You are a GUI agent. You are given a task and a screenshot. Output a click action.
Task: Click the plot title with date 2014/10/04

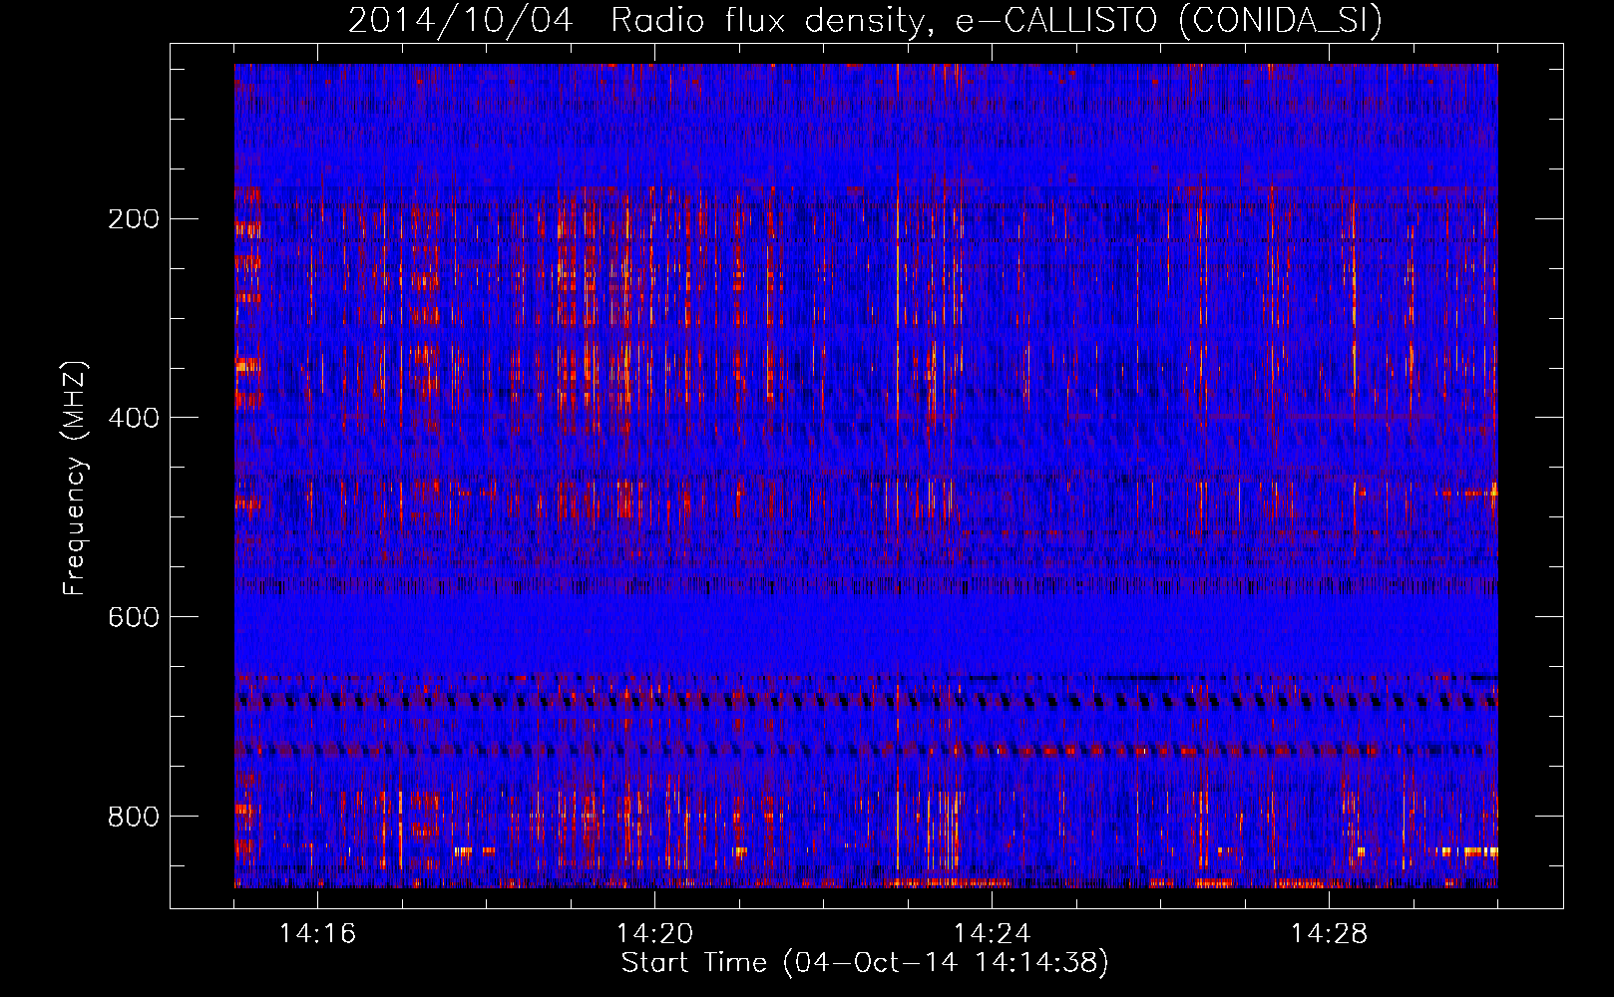[865, 20]
